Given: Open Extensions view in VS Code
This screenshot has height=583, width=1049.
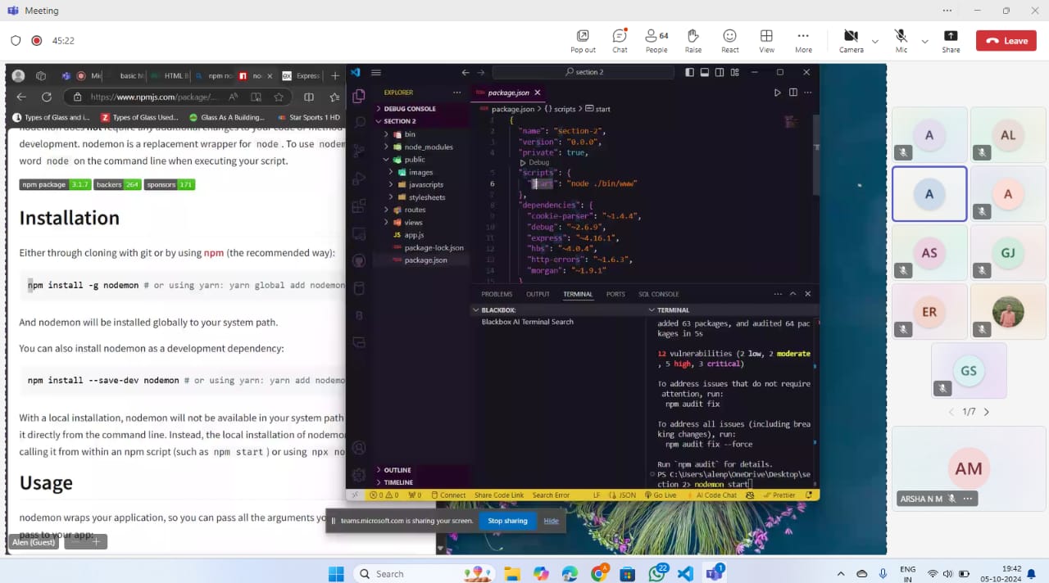Looking at the screenshot, I should pyautogui.click(x=358, y=206).
